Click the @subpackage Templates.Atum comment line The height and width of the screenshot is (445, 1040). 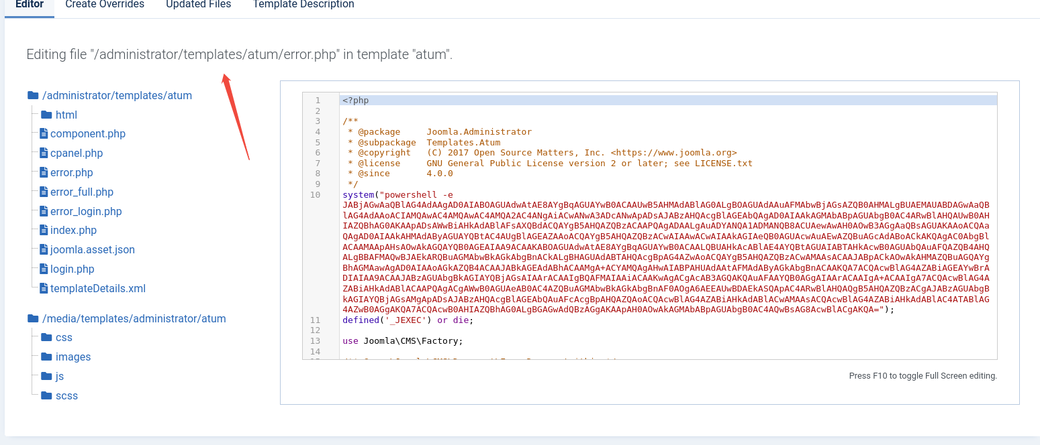coord(424,143)
